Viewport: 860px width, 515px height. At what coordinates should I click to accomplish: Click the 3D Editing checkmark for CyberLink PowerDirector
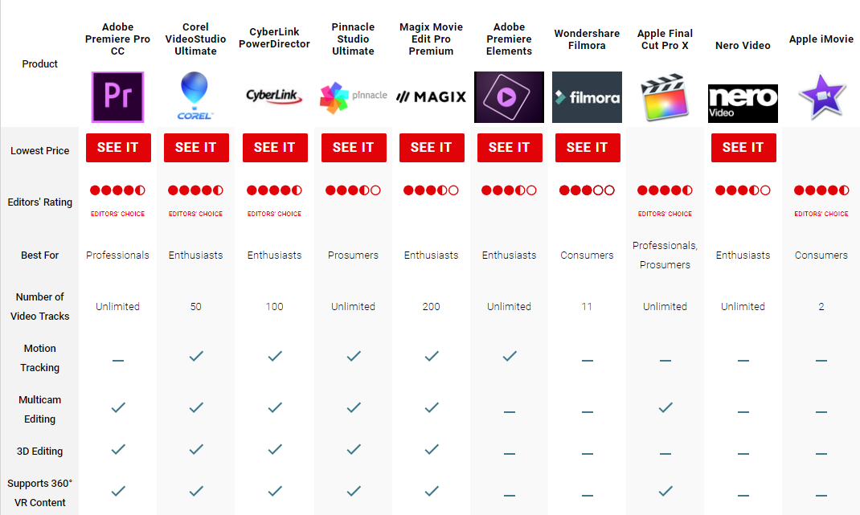(x=274, y=451)
